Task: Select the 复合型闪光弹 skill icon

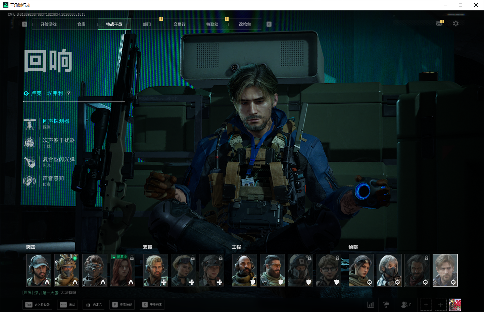Action: pyautogui.click(x=30, y=162)
